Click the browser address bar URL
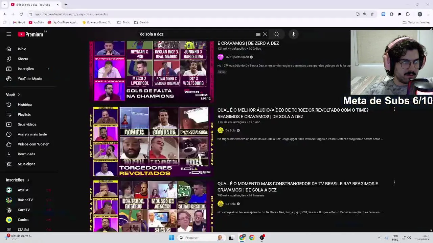This screenshot has height=243, width=433. point(71,14)
